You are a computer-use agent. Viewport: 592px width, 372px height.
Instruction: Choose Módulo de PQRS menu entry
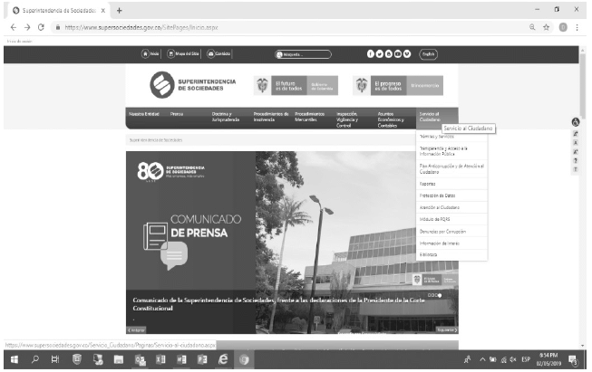pyautogui.click(x=434, y=220)
